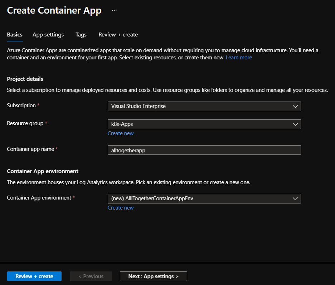The height and width of the screenshot is (285, 335).
Task: Go to the Tags tab
Action: tap(81, 35)
